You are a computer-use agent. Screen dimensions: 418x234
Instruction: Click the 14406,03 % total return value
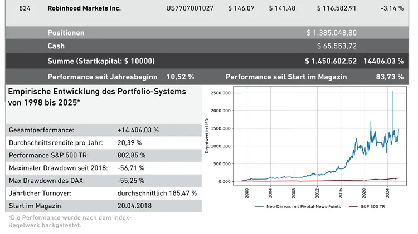pyautogui.click(x=383, y=61)
